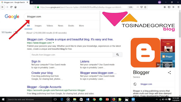Viewport: 181px width, 102px height.
Task: Switch to Firefox in the taskbar
Action: [x=114, y=99]
